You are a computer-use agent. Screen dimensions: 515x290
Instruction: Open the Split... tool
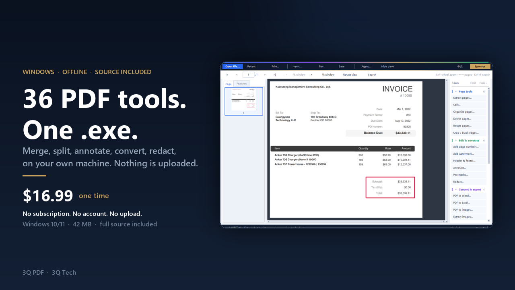(x=469, y=105)
